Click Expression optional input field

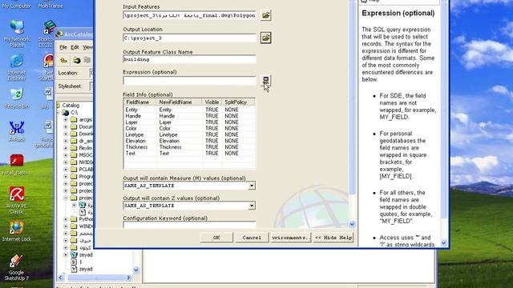pyautogui.click(x=189, y=80)
